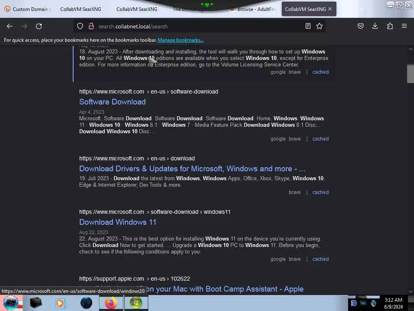Click Manage bookmarks link
Image resolution: width=414 pixels, height=311 pixels.
coord(181,40)
